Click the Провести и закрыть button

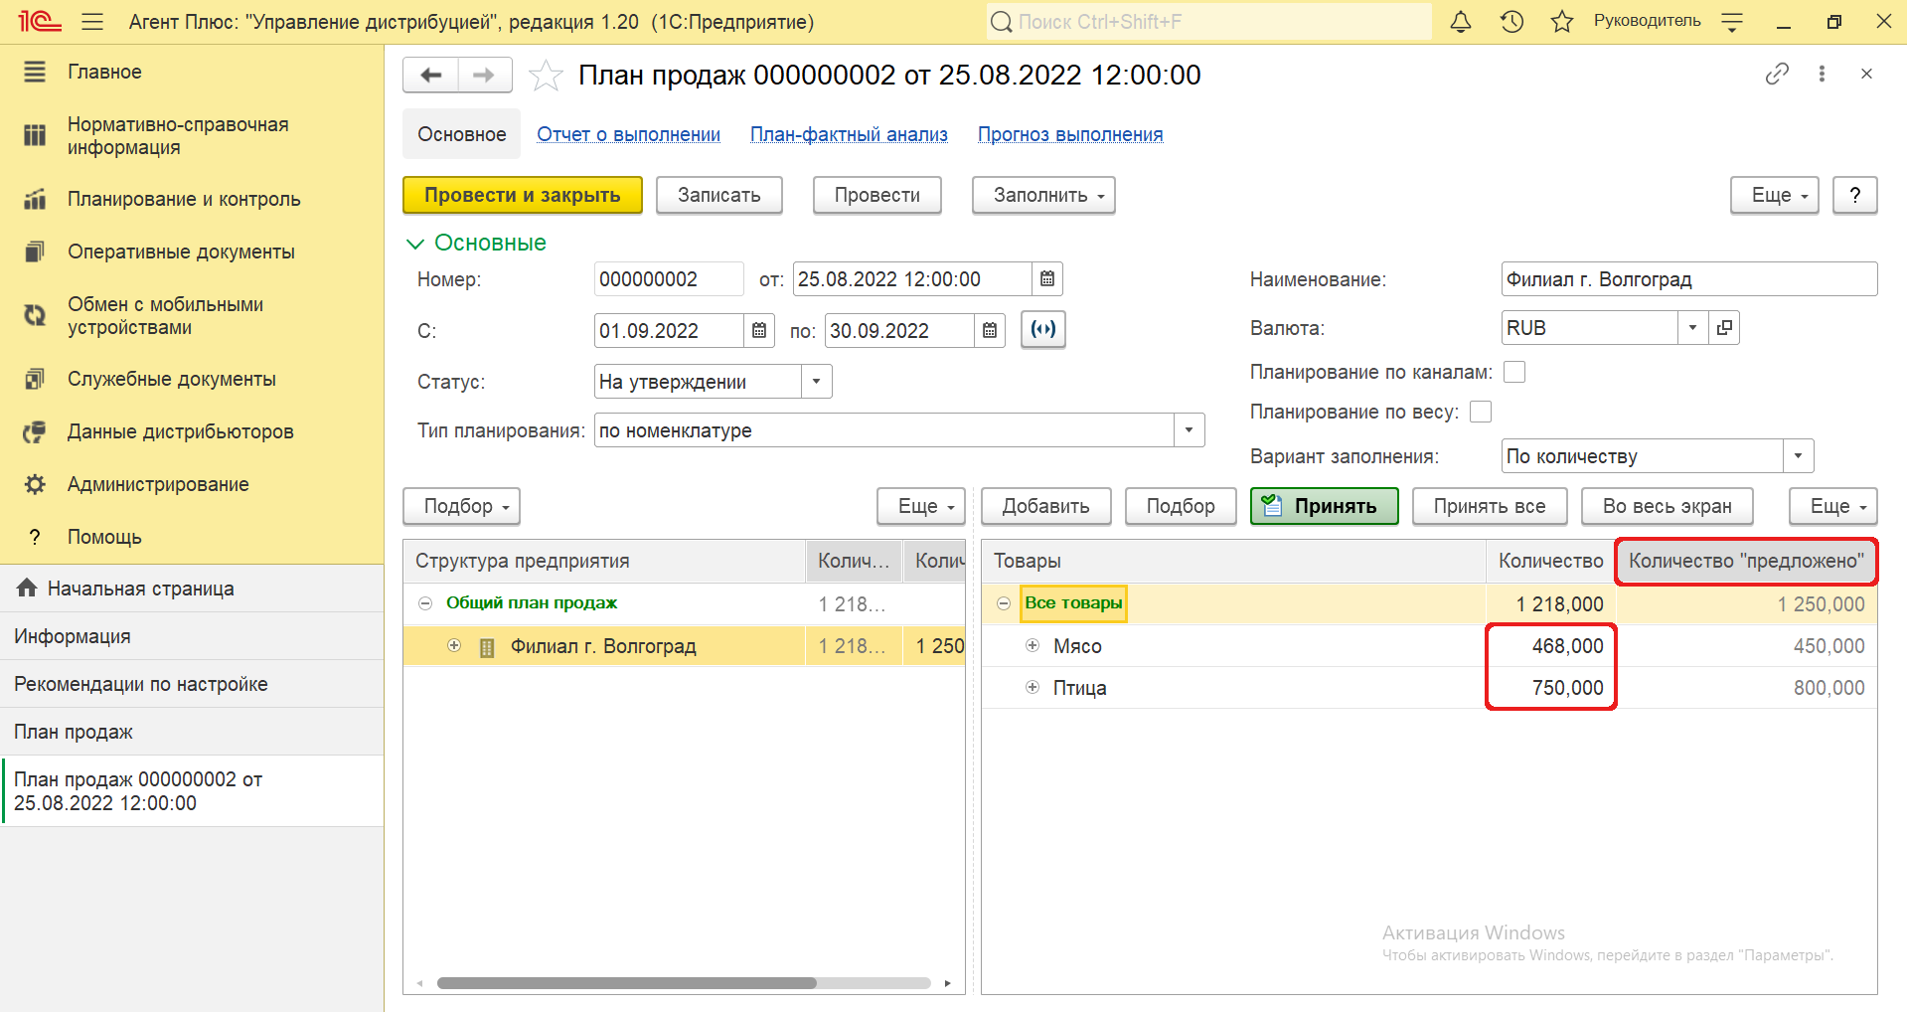click(523, 196)
